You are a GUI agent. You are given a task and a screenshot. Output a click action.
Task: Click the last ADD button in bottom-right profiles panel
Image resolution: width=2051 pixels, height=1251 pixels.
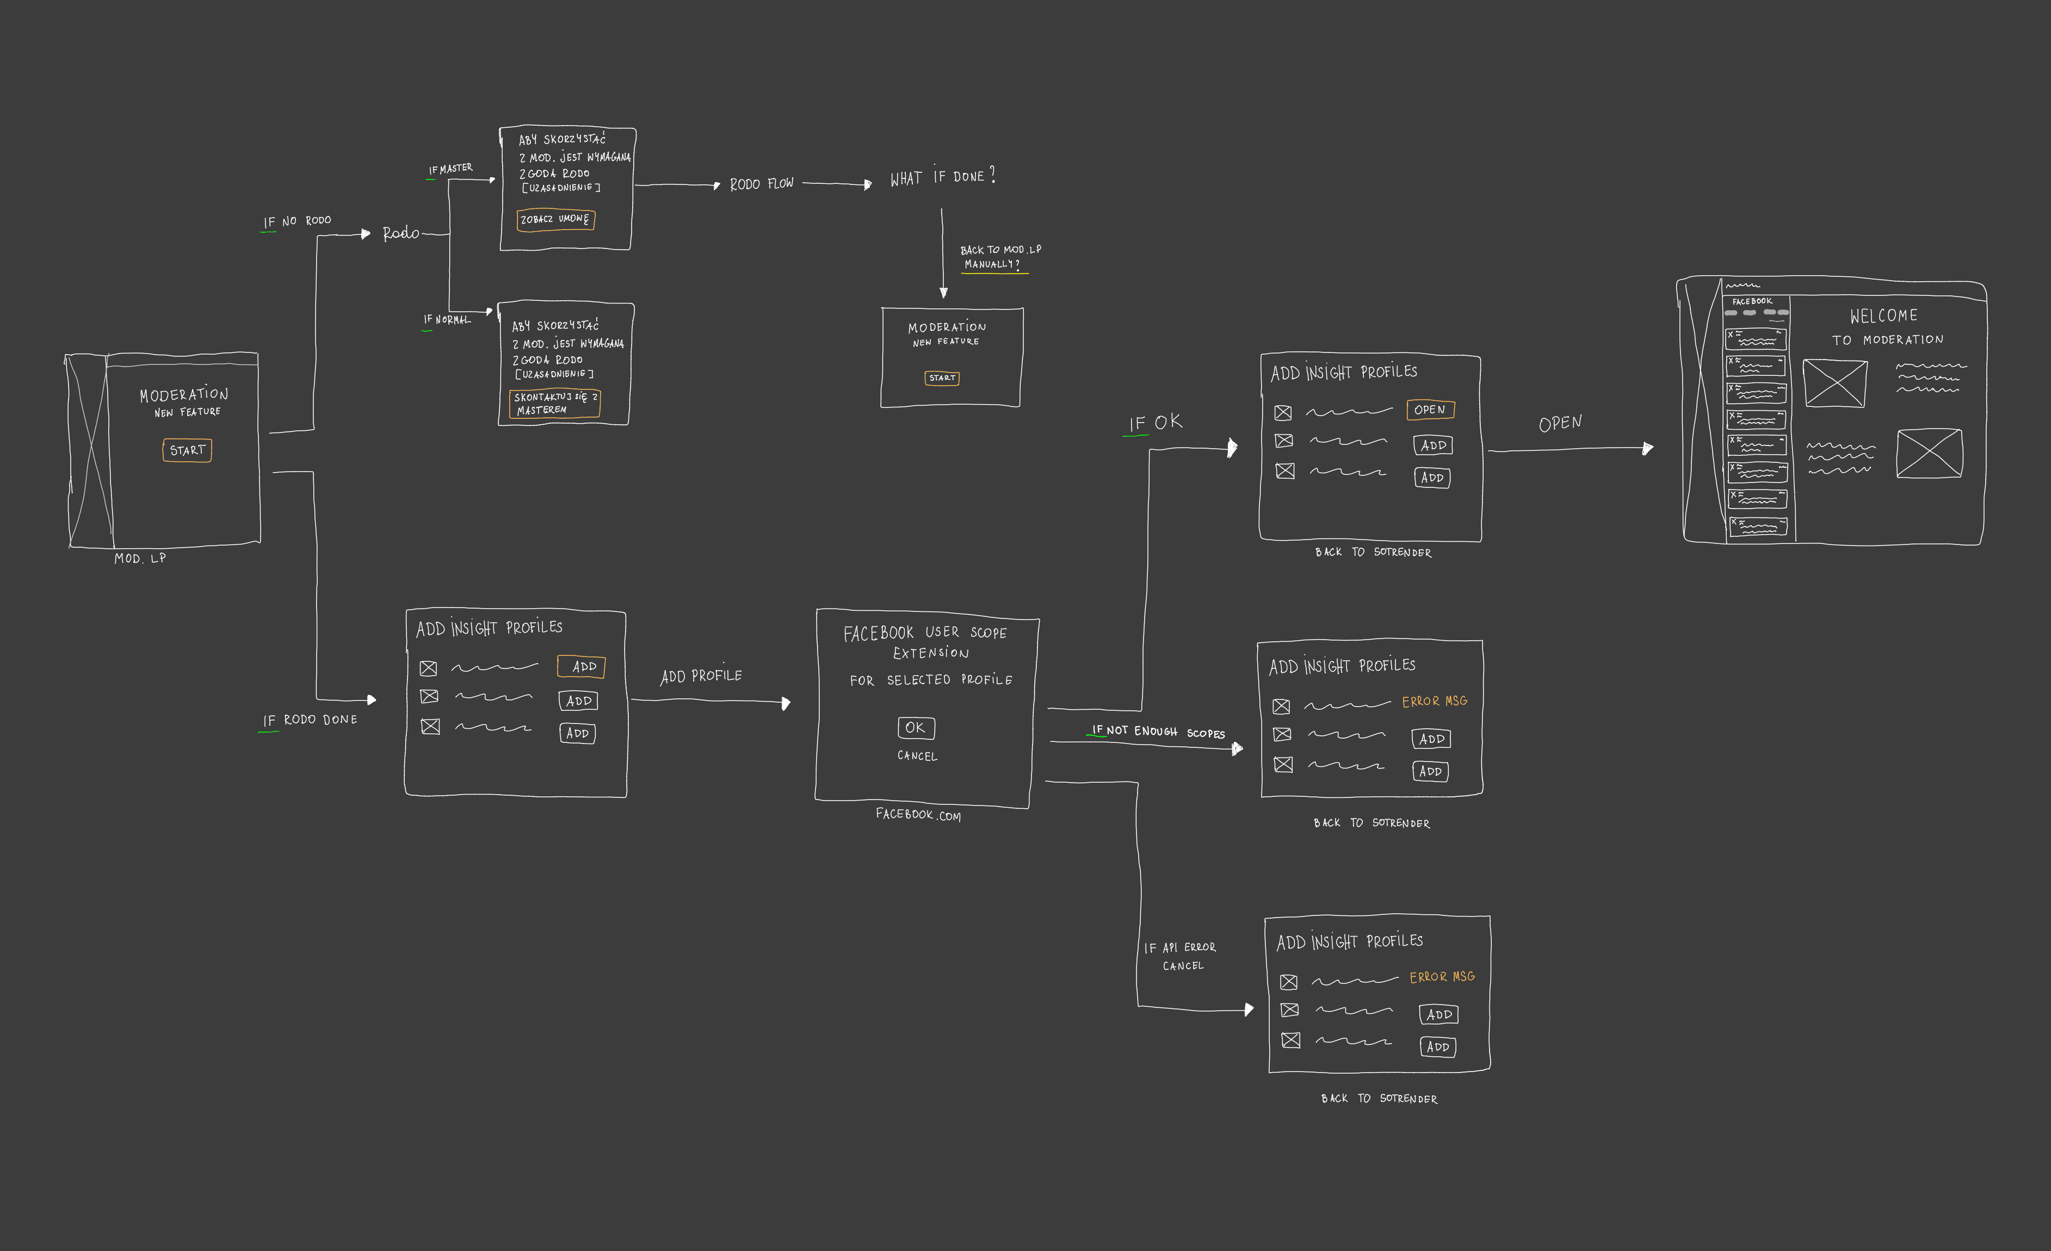click(x=1437, y=1047)
